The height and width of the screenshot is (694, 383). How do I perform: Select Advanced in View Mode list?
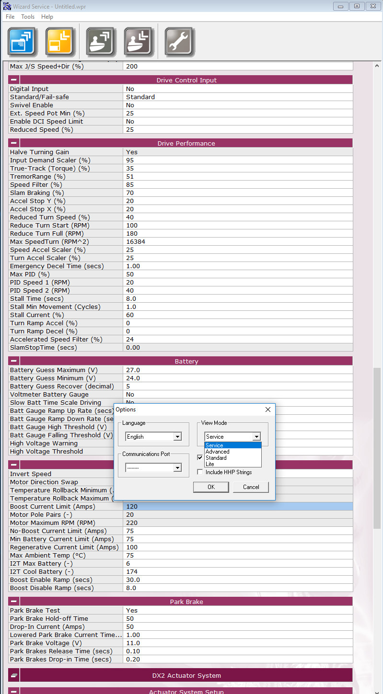(217, 452)
